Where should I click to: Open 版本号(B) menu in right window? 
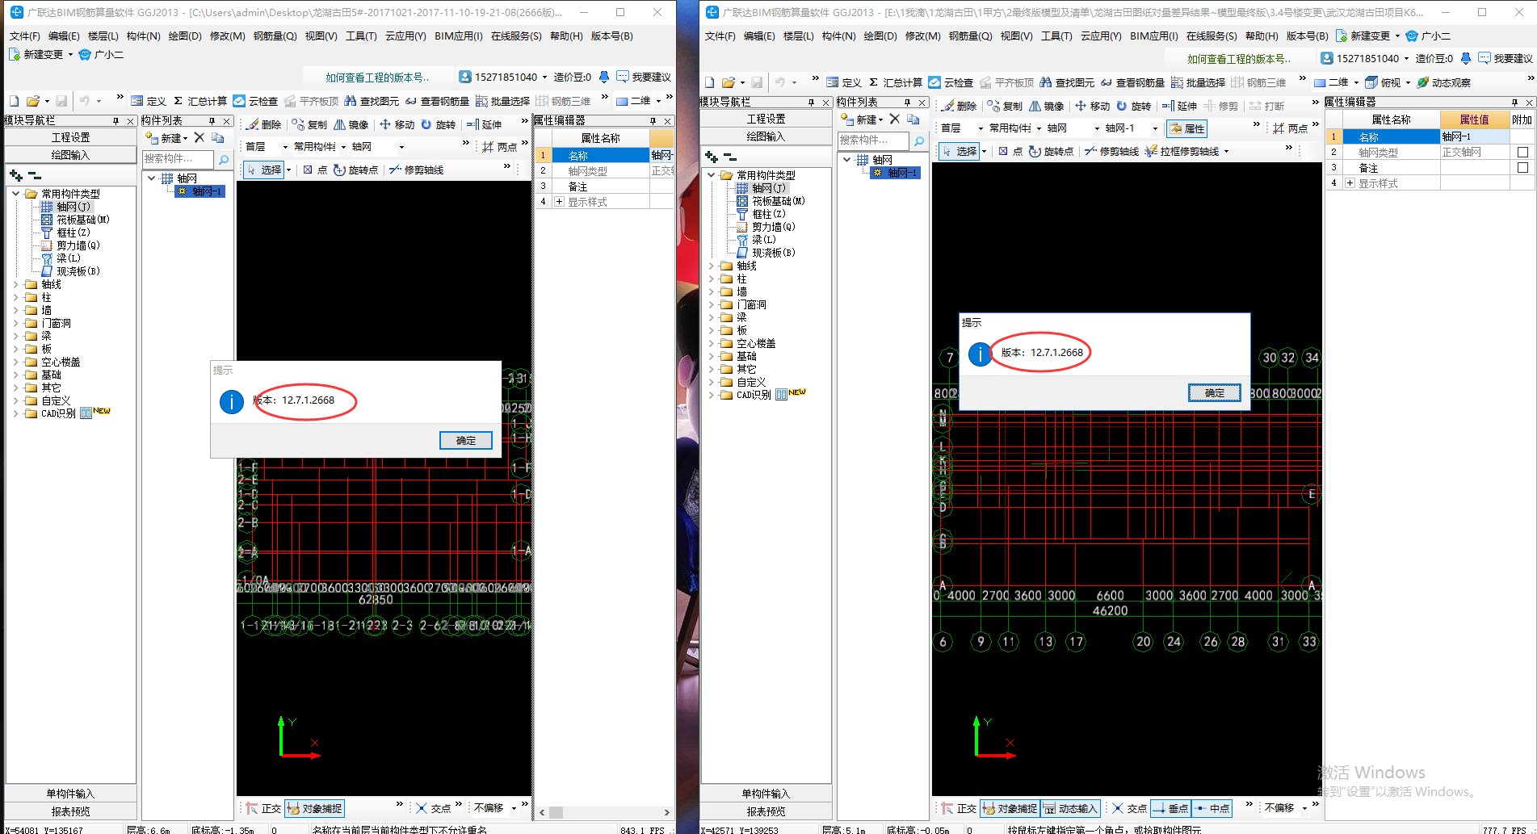tap(1308, 36)
